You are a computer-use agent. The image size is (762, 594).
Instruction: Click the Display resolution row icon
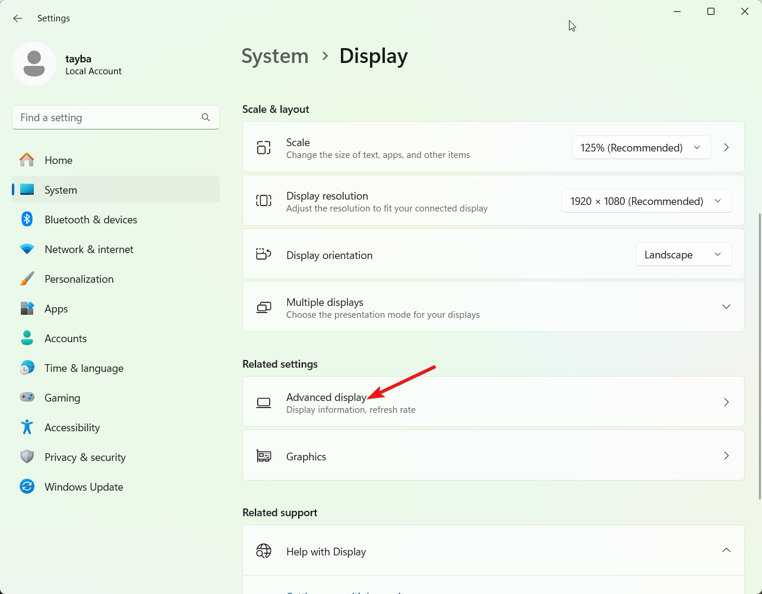pyautogui.click(x=264, y=201)
